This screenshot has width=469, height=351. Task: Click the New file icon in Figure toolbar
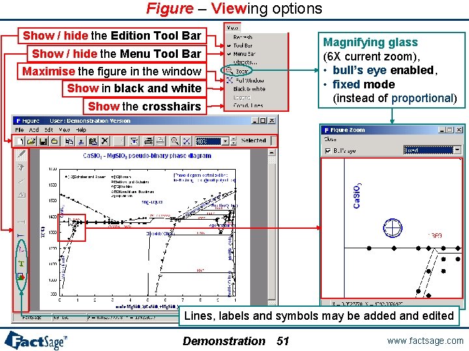click(x=20, y=141)
